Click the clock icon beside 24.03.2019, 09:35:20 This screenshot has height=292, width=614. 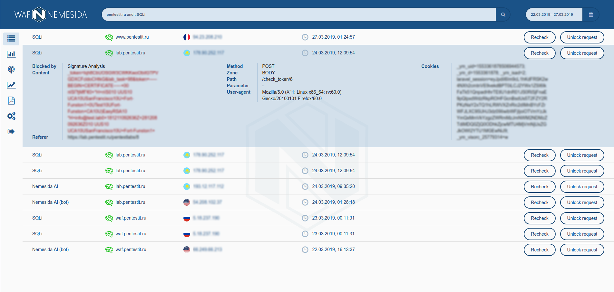(x=305, y=186)
